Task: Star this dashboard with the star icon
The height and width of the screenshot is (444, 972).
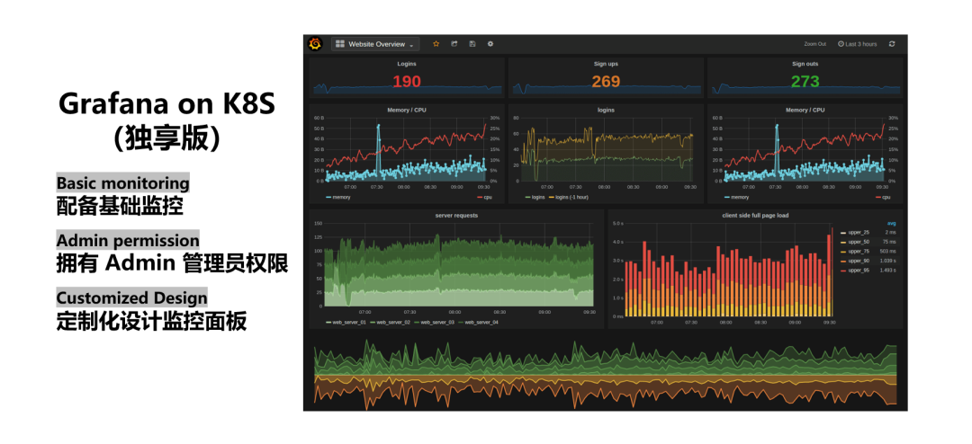Action: [436, 44]
